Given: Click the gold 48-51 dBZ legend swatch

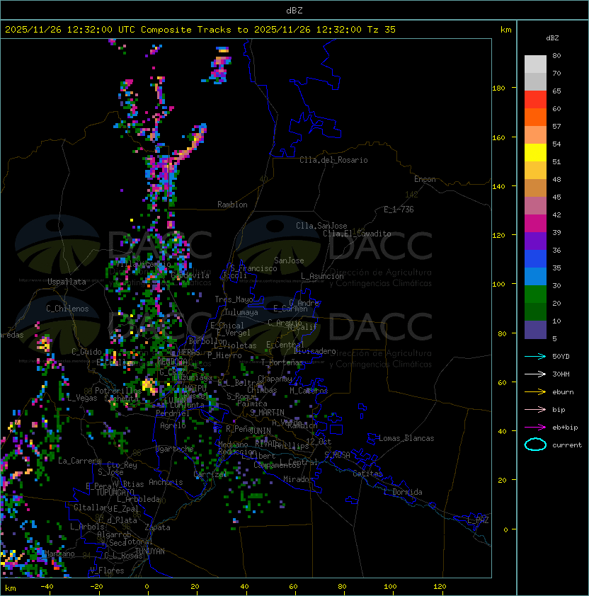Looking at the screenshot, I should pyautogui.click(x=535, y=171).
